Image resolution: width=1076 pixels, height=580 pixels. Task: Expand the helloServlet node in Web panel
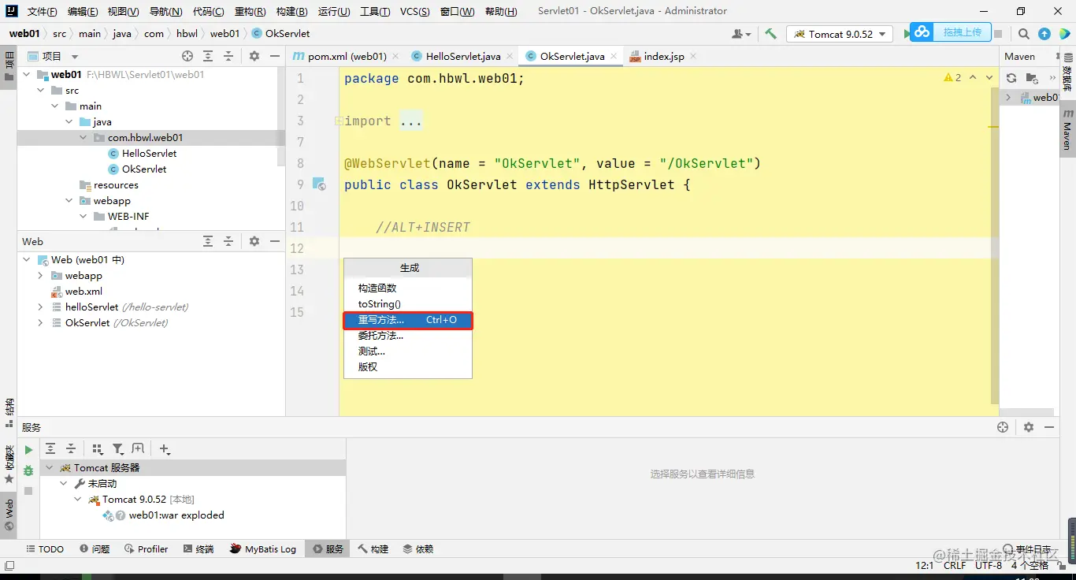(x=40, y=307)
